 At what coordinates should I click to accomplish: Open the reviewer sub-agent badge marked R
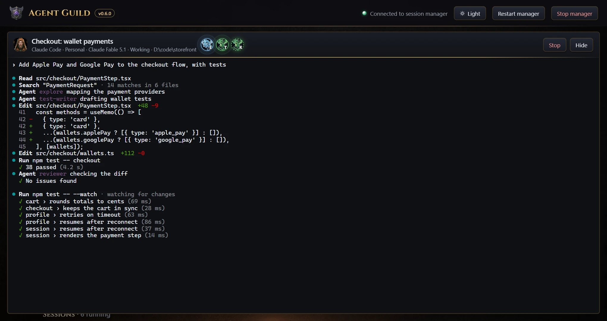237,45
